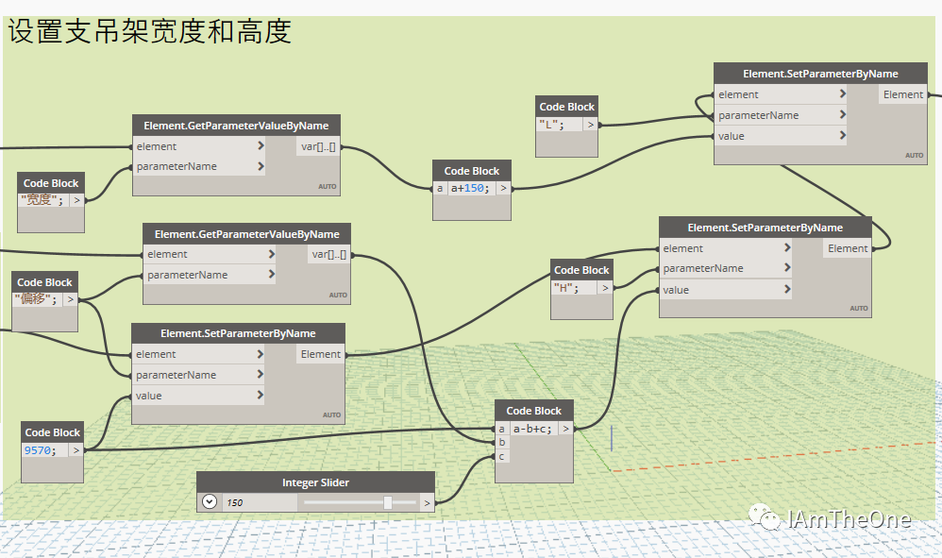
Task: Click the output port of the "H" code block
Action: (605, 288)
